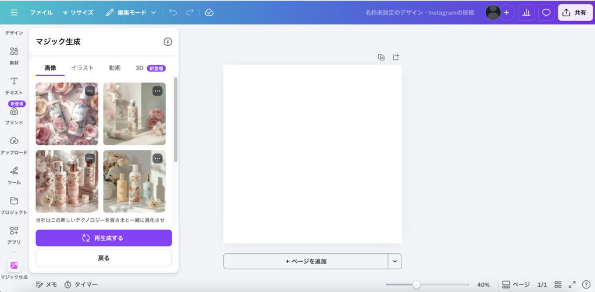Open the 素材 elements panel
Screen dimensions: 595x292
tap(14, 56)
